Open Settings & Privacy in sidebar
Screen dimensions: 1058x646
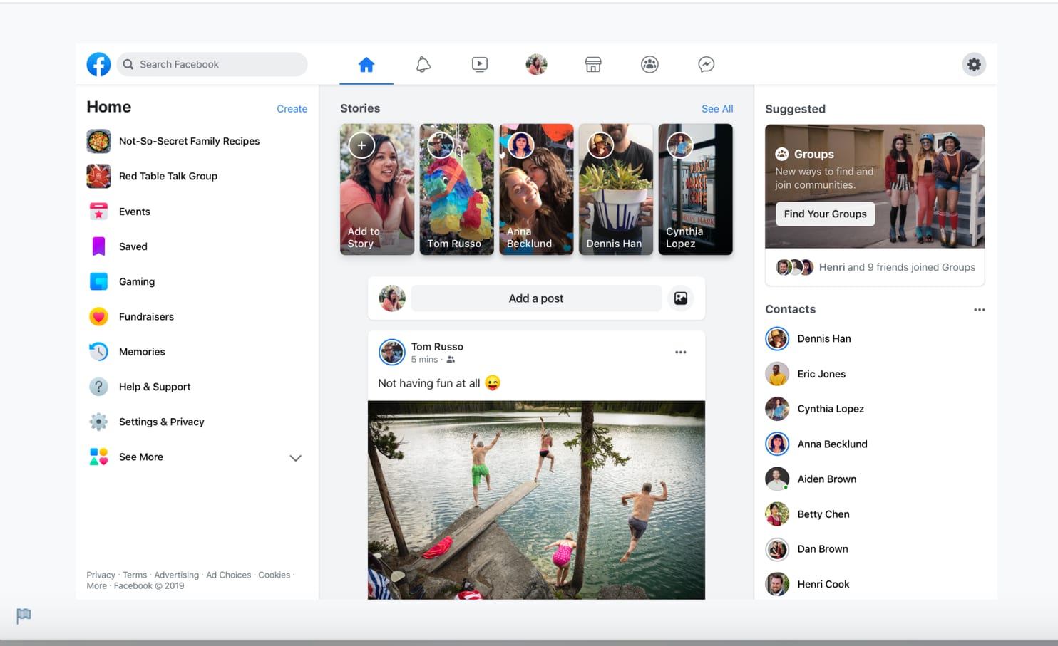tap(161, 422)
